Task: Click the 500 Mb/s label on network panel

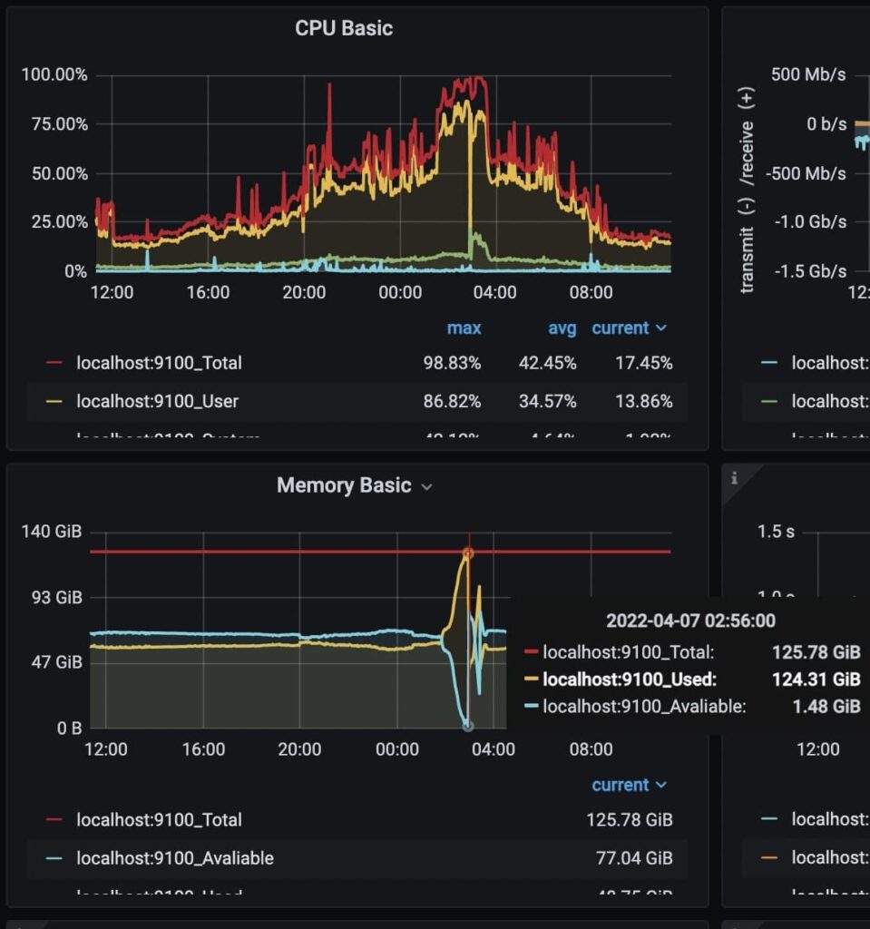Action: click(x=808, y=74)
